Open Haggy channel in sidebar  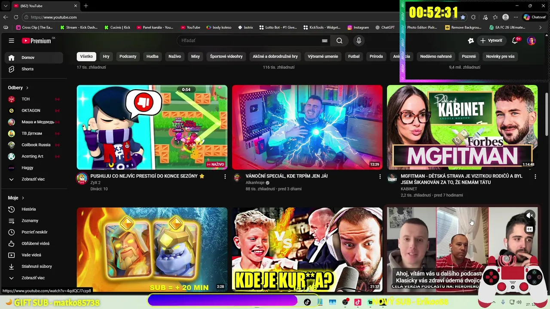tap(34, 168)
